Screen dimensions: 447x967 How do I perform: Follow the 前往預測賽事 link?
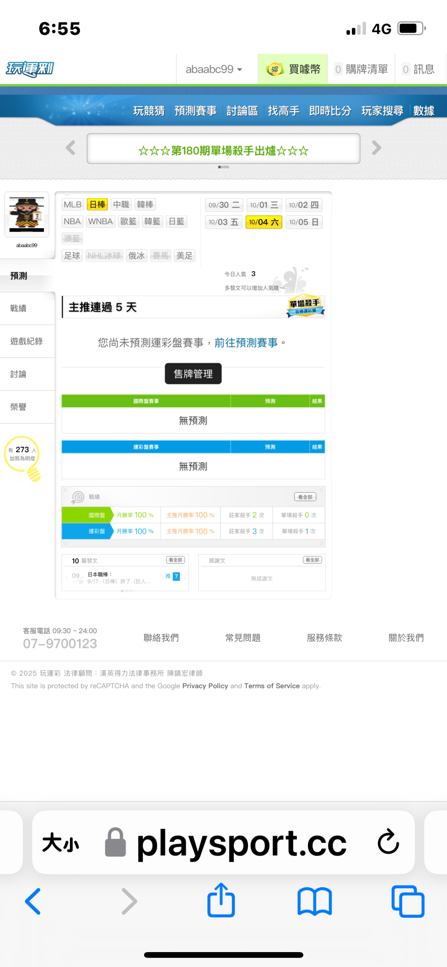coord(246,343)
